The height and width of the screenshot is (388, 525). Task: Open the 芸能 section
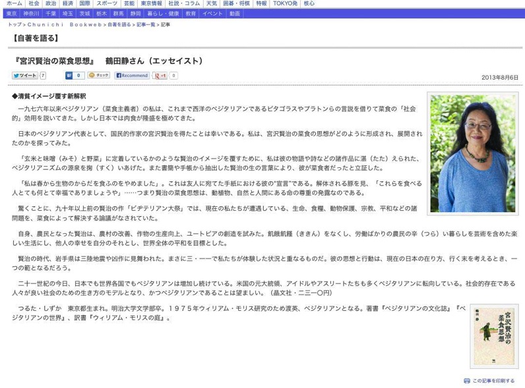[x=129, y=3]
